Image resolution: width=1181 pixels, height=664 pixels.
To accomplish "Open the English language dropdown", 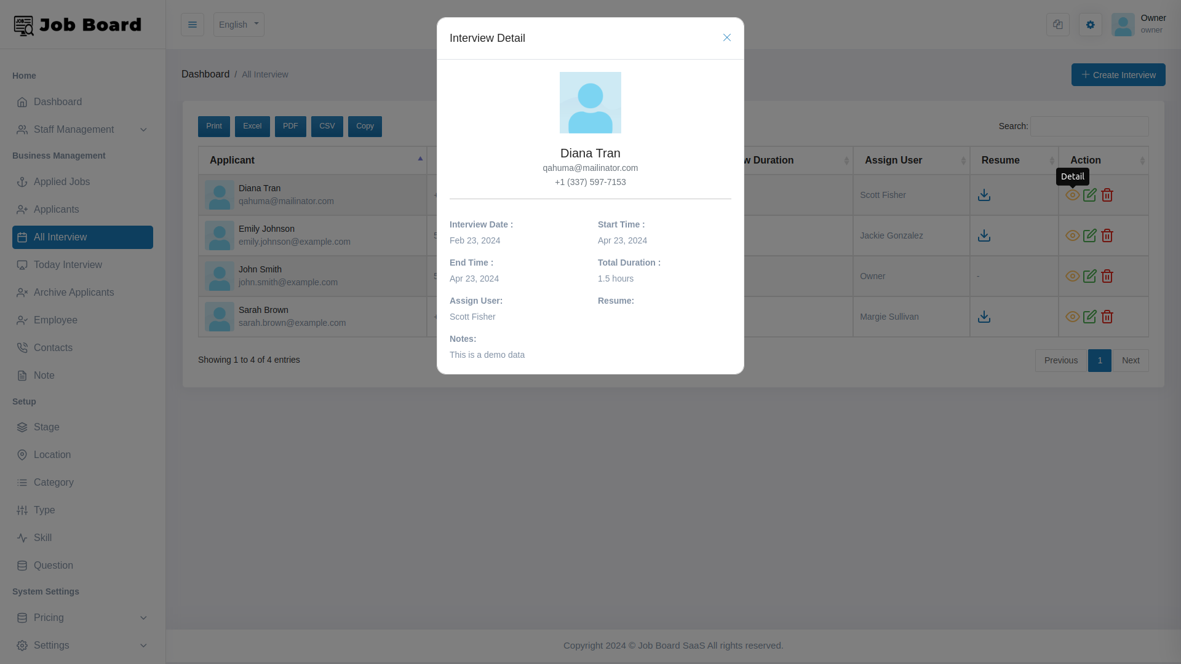I will pyautogui.click(x=238, y=25).
